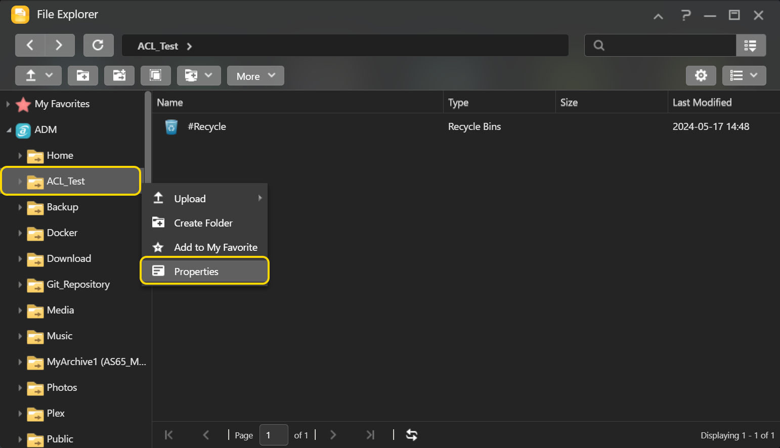Go to previous page

206,435
